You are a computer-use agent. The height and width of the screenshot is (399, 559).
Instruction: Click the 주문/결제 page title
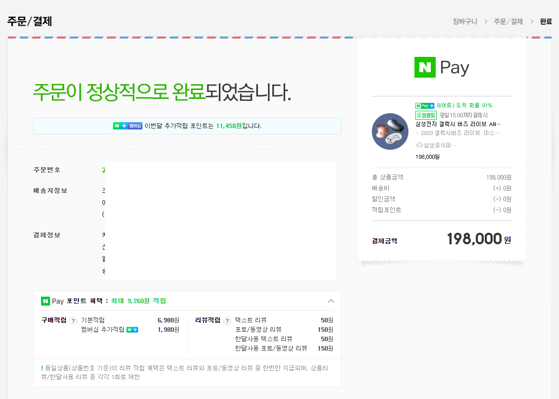[30, 21]
